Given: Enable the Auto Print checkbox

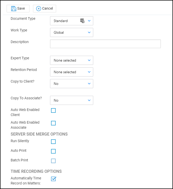Looking at the screenshot, I should (x=53, y=151).
